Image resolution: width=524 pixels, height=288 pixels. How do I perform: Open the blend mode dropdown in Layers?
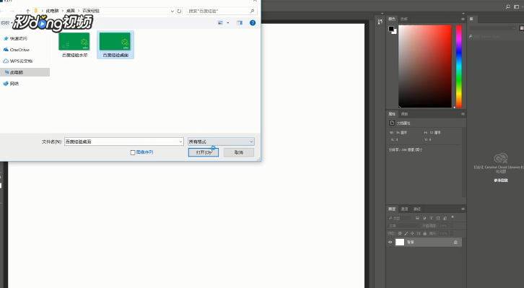(403, 226)
